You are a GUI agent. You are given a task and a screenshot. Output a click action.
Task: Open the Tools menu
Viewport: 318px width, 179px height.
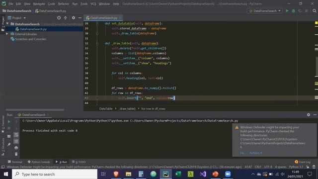click(84, 3)
